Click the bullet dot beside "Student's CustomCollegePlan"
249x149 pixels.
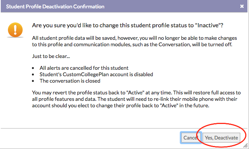click(x=33, y=75)
